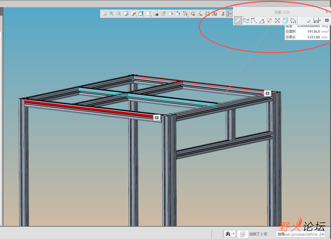Toggle datum axis display
The width and height of the screenshot is (331, 239).
point(200,14)
